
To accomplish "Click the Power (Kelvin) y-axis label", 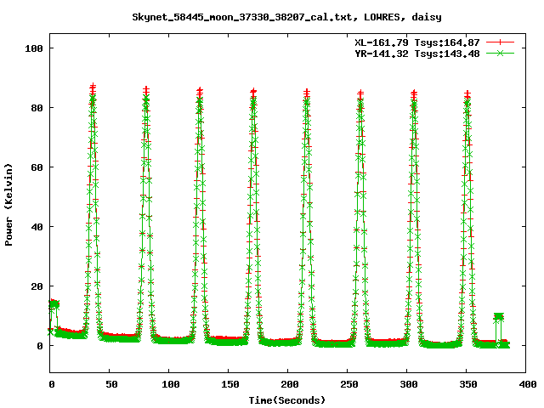I will (8, 205).
